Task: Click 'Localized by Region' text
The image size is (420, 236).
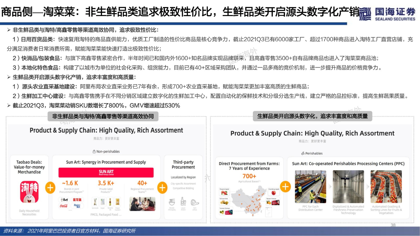Action: click(183, 177)
